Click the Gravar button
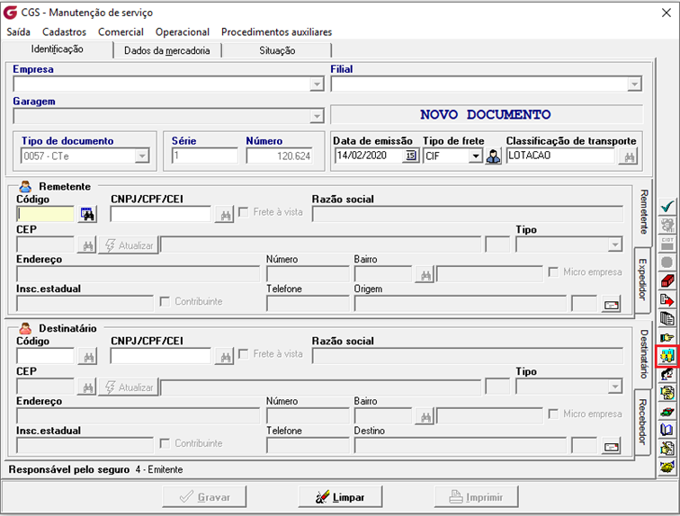This screenshot has width=680, height=516. 204,496
